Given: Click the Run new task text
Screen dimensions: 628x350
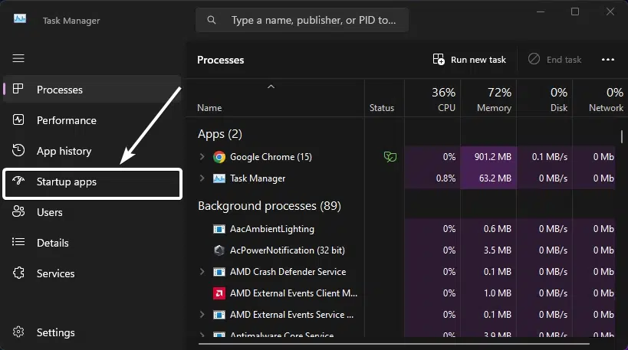Looking at the screenshot, I should [478, 60].
